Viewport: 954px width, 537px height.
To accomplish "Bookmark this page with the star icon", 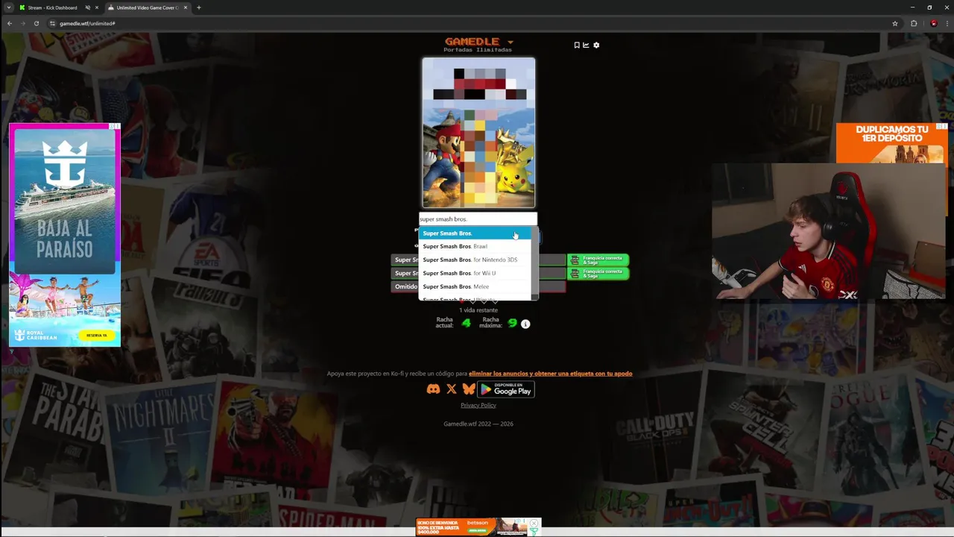I will (x=895, y=23).
